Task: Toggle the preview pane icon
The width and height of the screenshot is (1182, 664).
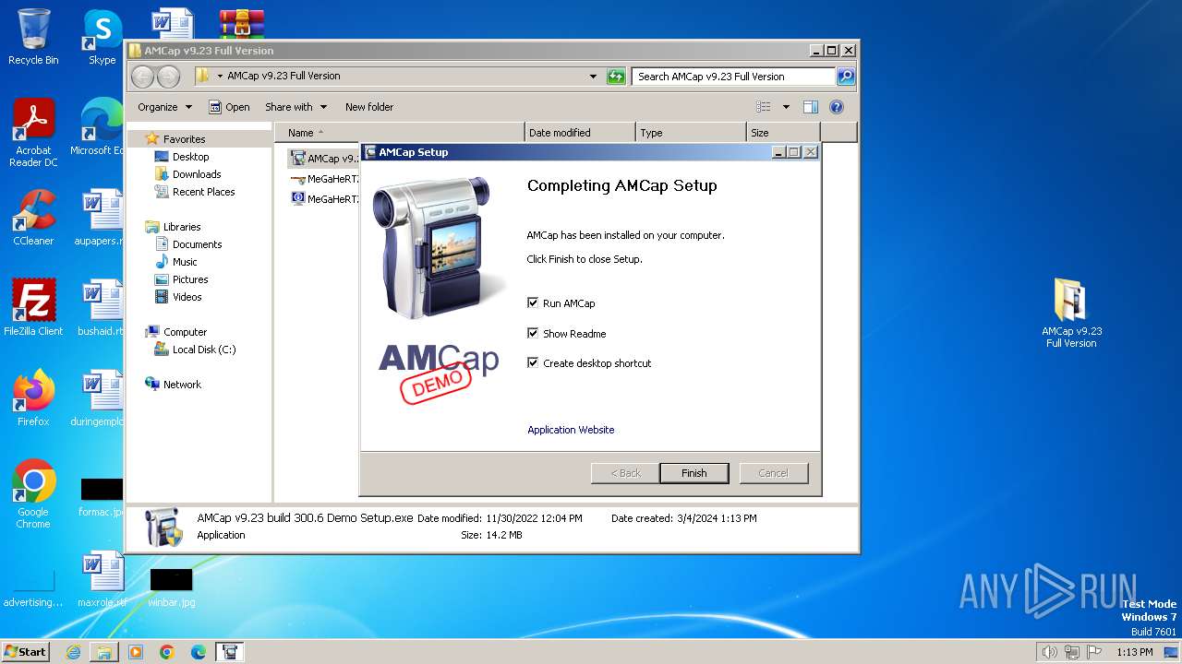Action: pos(811,107)
